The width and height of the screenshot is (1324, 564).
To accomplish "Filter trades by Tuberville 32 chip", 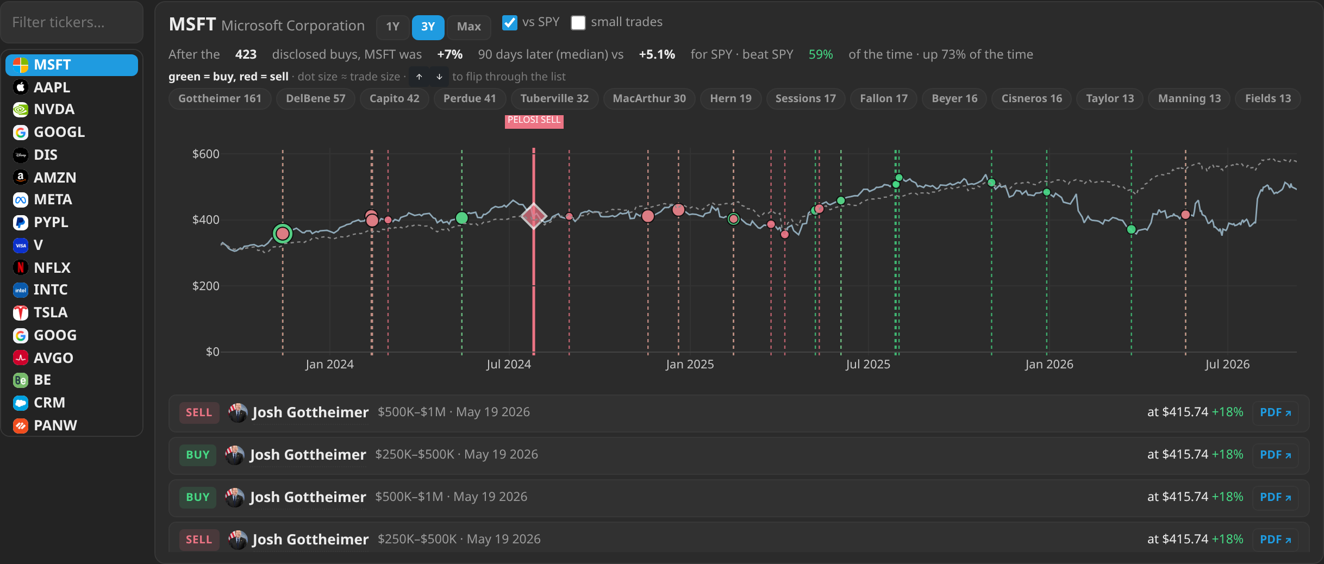I will pos(554,98).
